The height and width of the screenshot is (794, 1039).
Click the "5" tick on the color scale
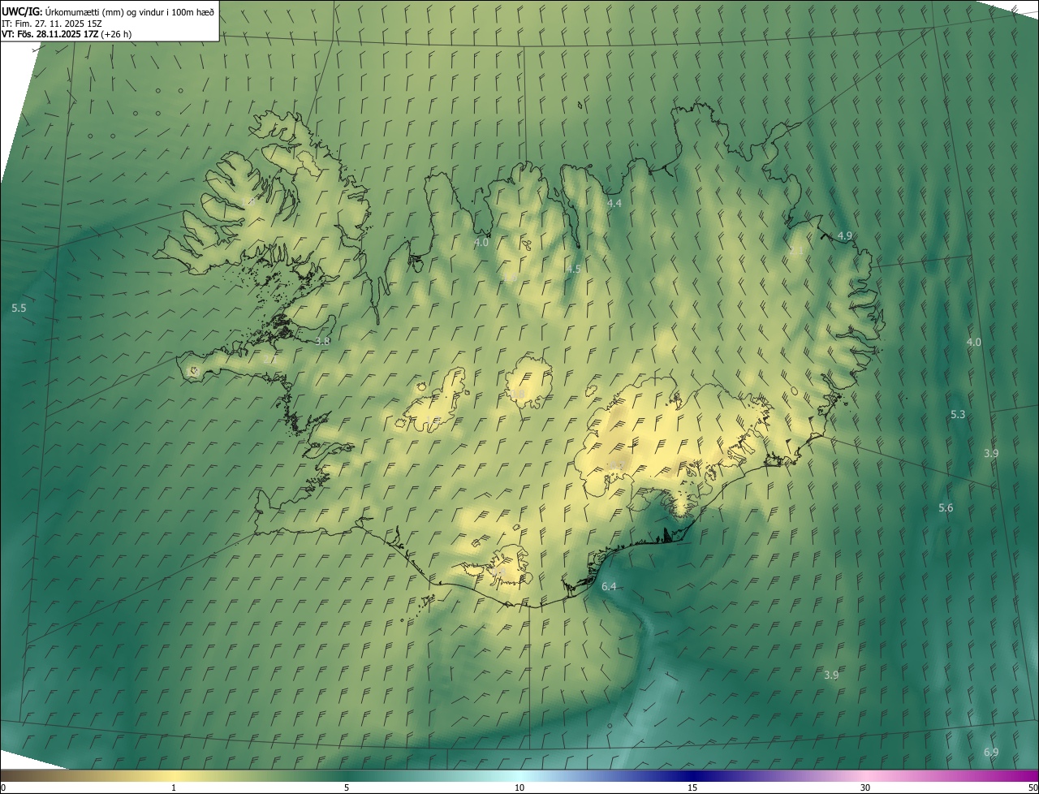pyautogui.click(x=347, y=788)
